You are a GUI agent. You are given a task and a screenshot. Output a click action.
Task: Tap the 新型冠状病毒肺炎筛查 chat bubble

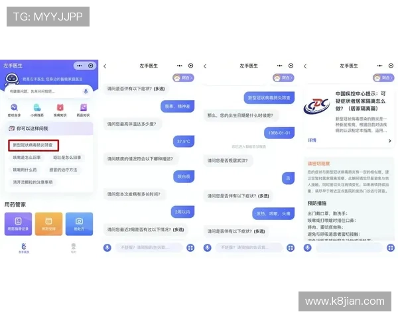click(269, 98)
